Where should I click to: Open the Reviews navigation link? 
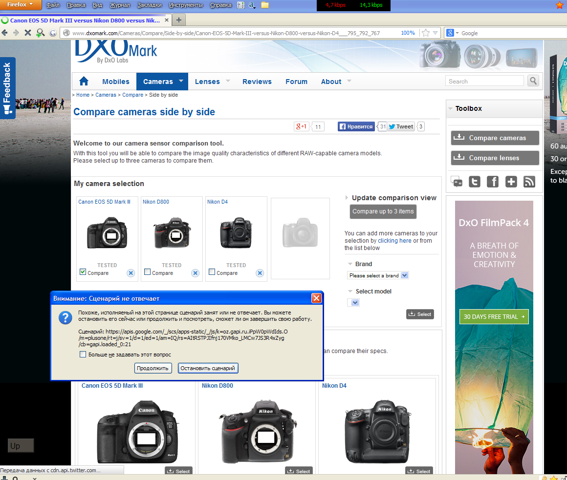[257, 82]
